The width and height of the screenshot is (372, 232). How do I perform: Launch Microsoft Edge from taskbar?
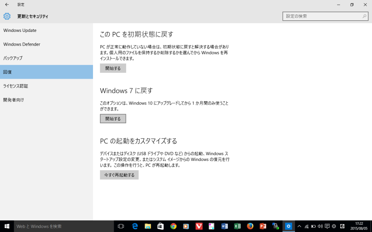click(135, 226)
